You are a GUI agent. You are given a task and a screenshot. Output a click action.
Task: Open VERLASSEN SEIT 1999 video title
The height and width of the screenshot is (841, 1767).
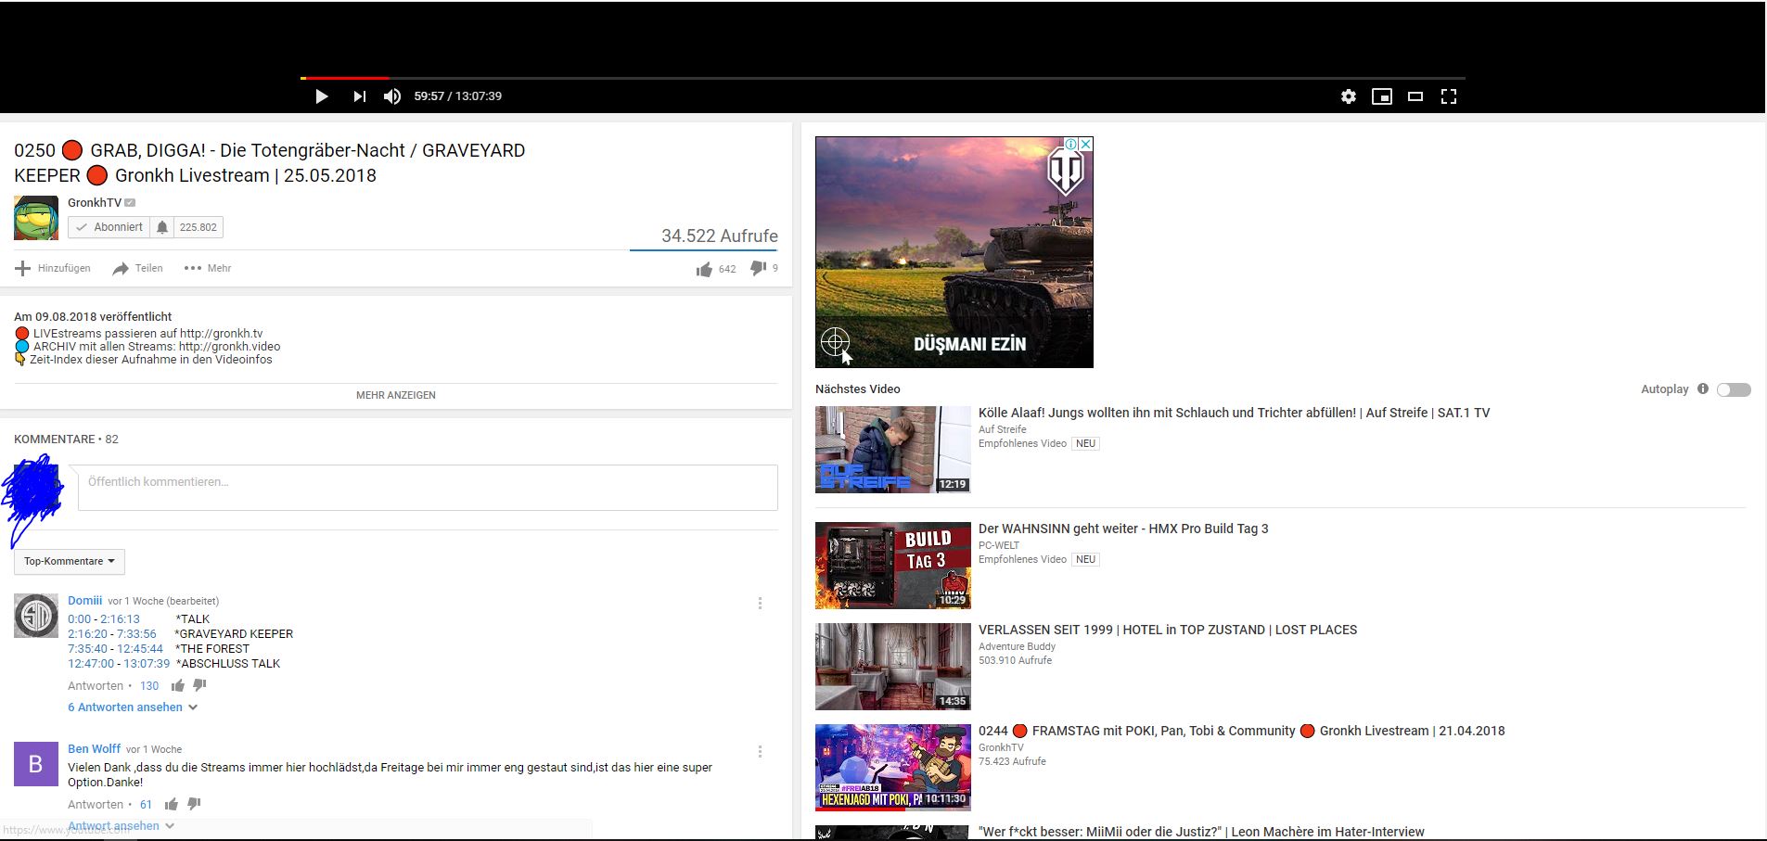click(x=1168, y=631)
